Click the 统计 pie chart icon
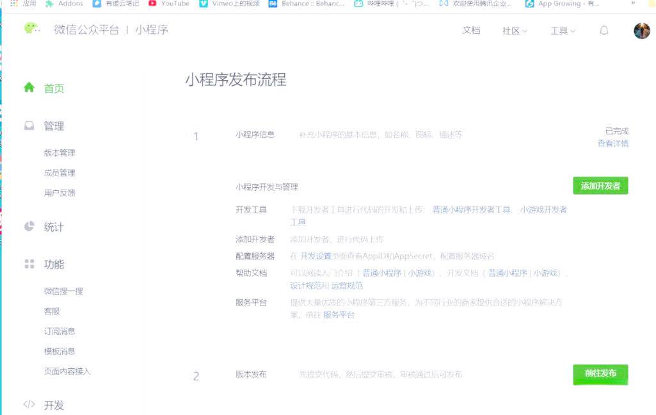Screen dimensions: 656x415 click(29, 226)
